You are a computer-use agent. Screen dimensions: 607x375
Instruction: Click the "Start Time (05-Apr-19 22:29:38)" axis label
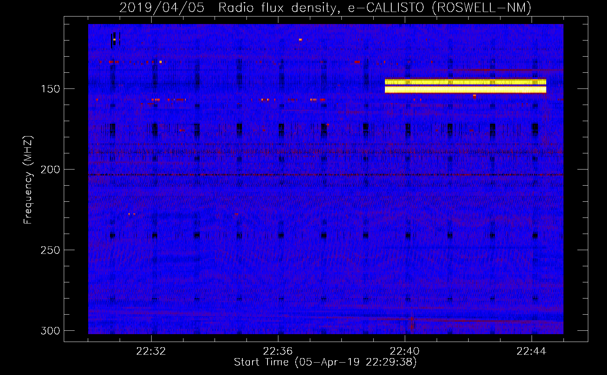click(325, 362)
